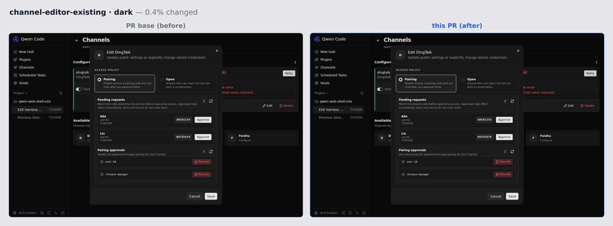Click the split columns icon in the after panel
Screen dimensions: 613x226
click(x=350, y=213)
